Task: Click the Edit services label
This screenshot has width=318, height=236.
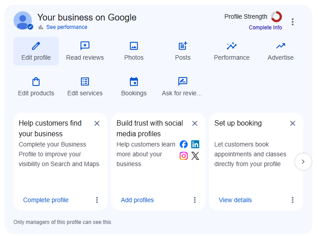Action: 85,93
